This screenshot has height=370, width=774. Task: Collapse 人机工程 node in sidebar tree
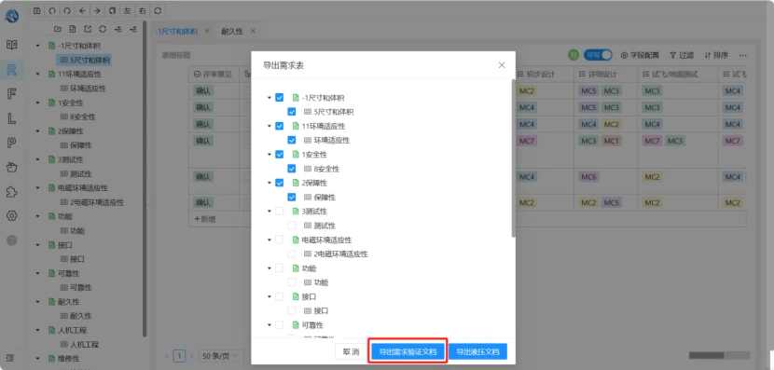37,330
